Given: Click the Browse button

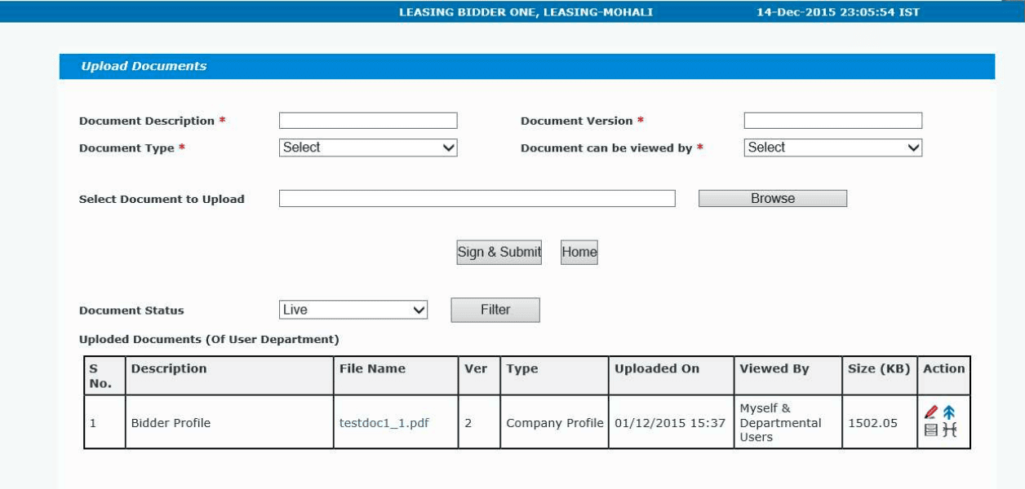Looking at the screenshot, I should (773, 198).
